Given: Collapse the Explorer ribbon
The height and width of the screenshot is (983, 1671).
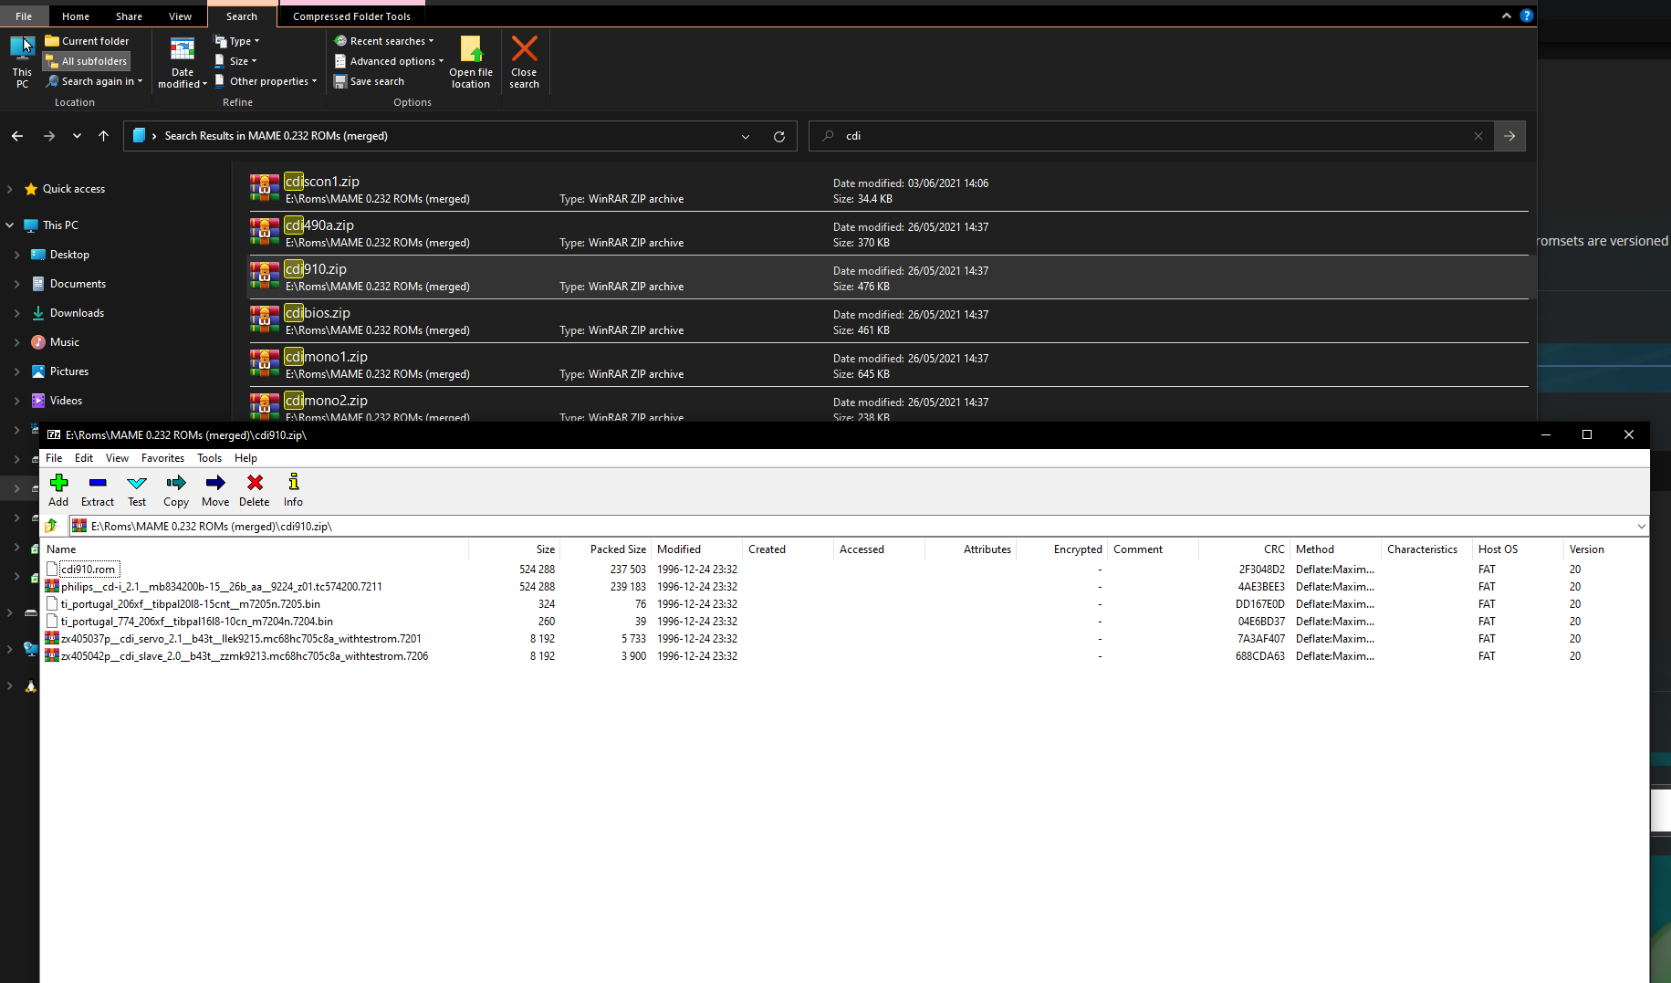Looking at the screenshot, I should click(x=1506, y=16).
